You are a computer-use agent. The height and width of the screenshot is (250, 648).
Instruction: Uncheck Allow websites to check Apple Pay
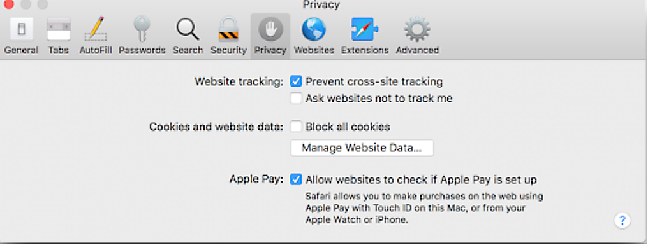[296, 179]
